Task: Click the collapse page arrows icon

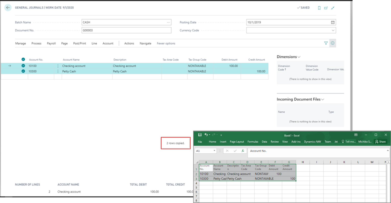Action: click(x=333, y=8)
